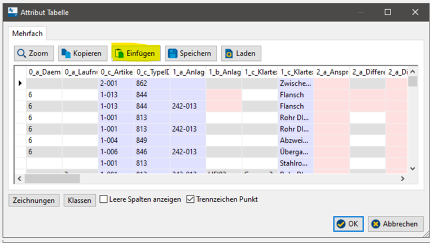
Task: Select the Zwische... cell in first row
Action: coord(295,83)
